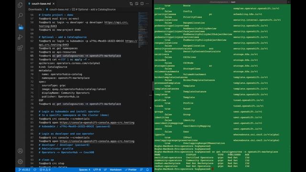The height and width of the screenshot is (172, 306).
Task: Open the Accounts menu icon
Action: tap(20, 151)
